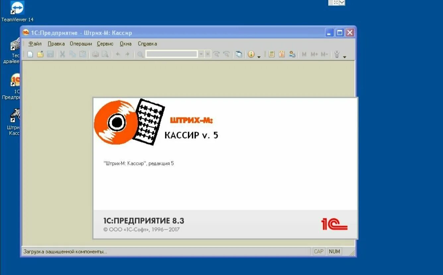Image resolution: width=443 pixels, height=275 pixels.
Task: Click the Find next icon
Action: [x=217, y=54]
